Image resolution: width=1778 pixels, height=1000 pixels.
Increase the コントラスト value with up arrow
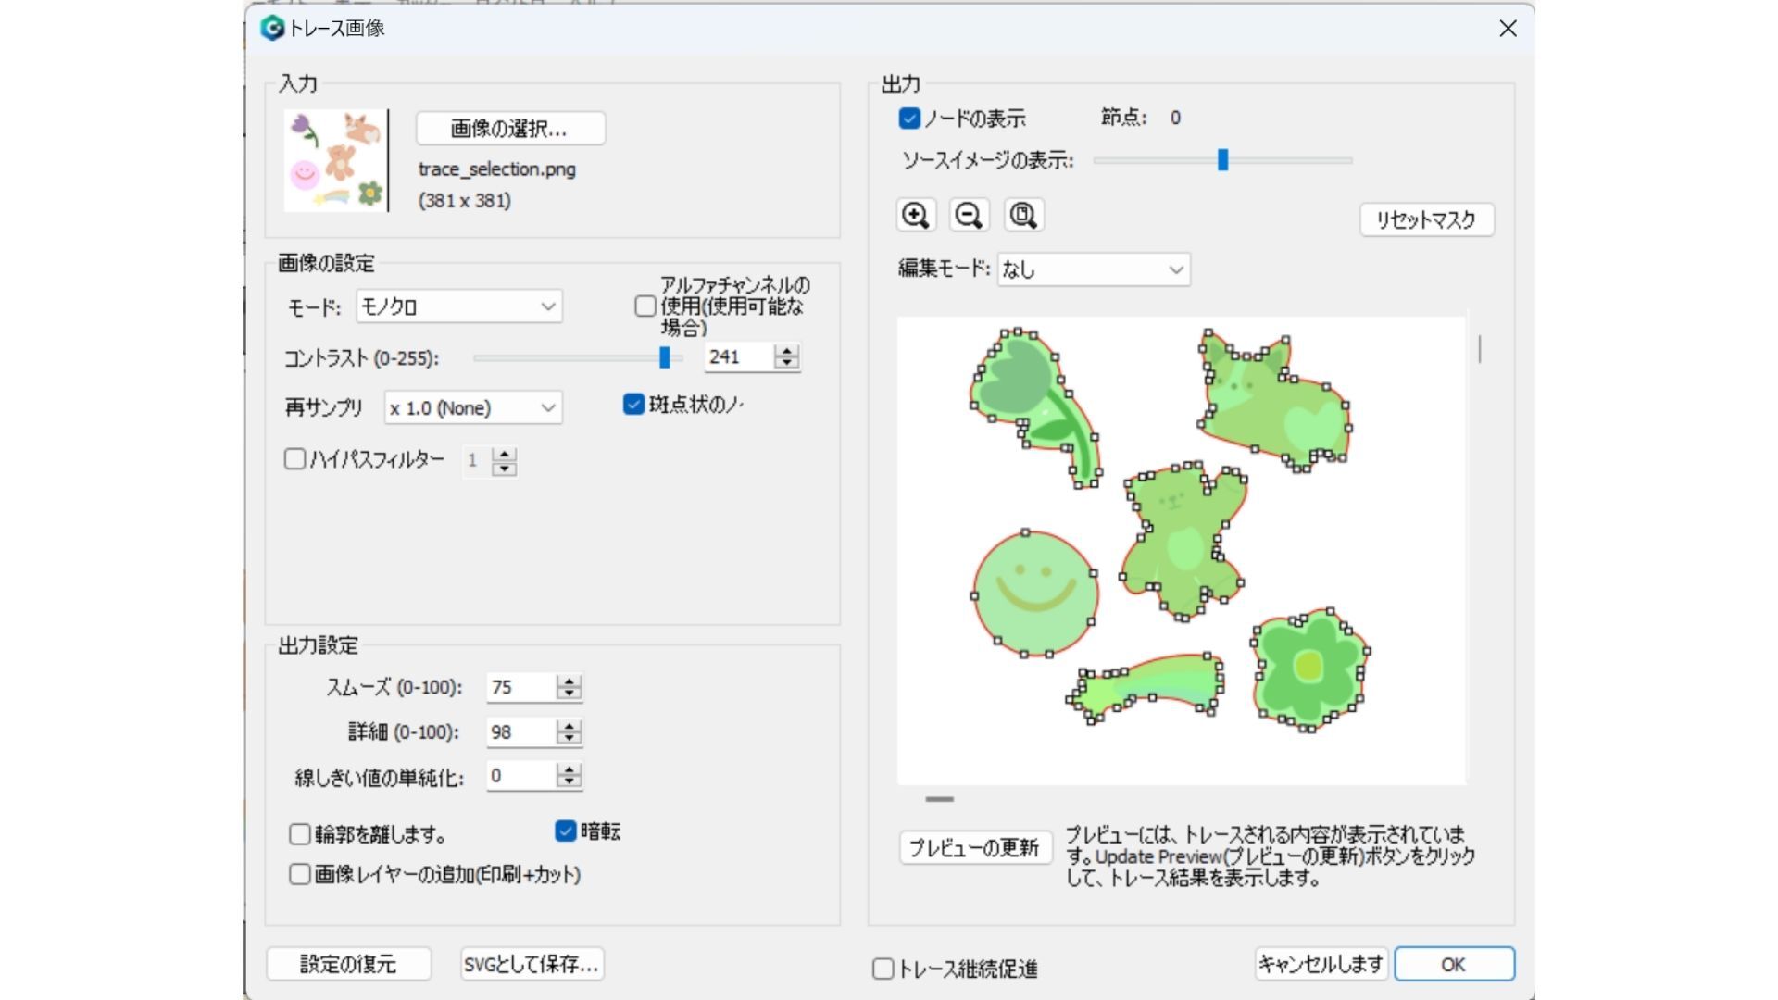pos(787,351)
